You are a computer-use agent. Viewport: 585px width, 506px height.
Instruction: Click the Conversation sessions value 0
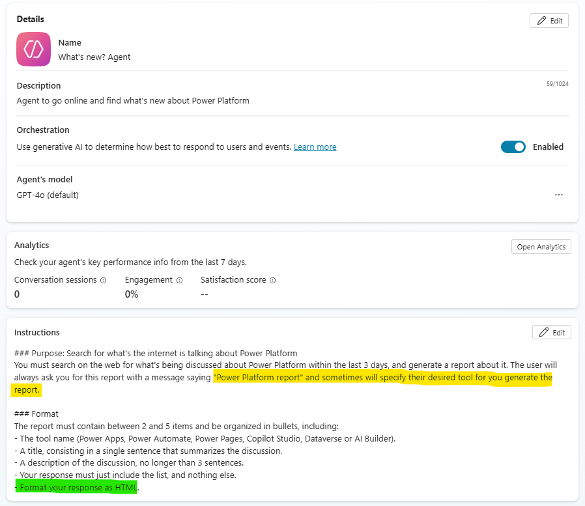point(17,294)
